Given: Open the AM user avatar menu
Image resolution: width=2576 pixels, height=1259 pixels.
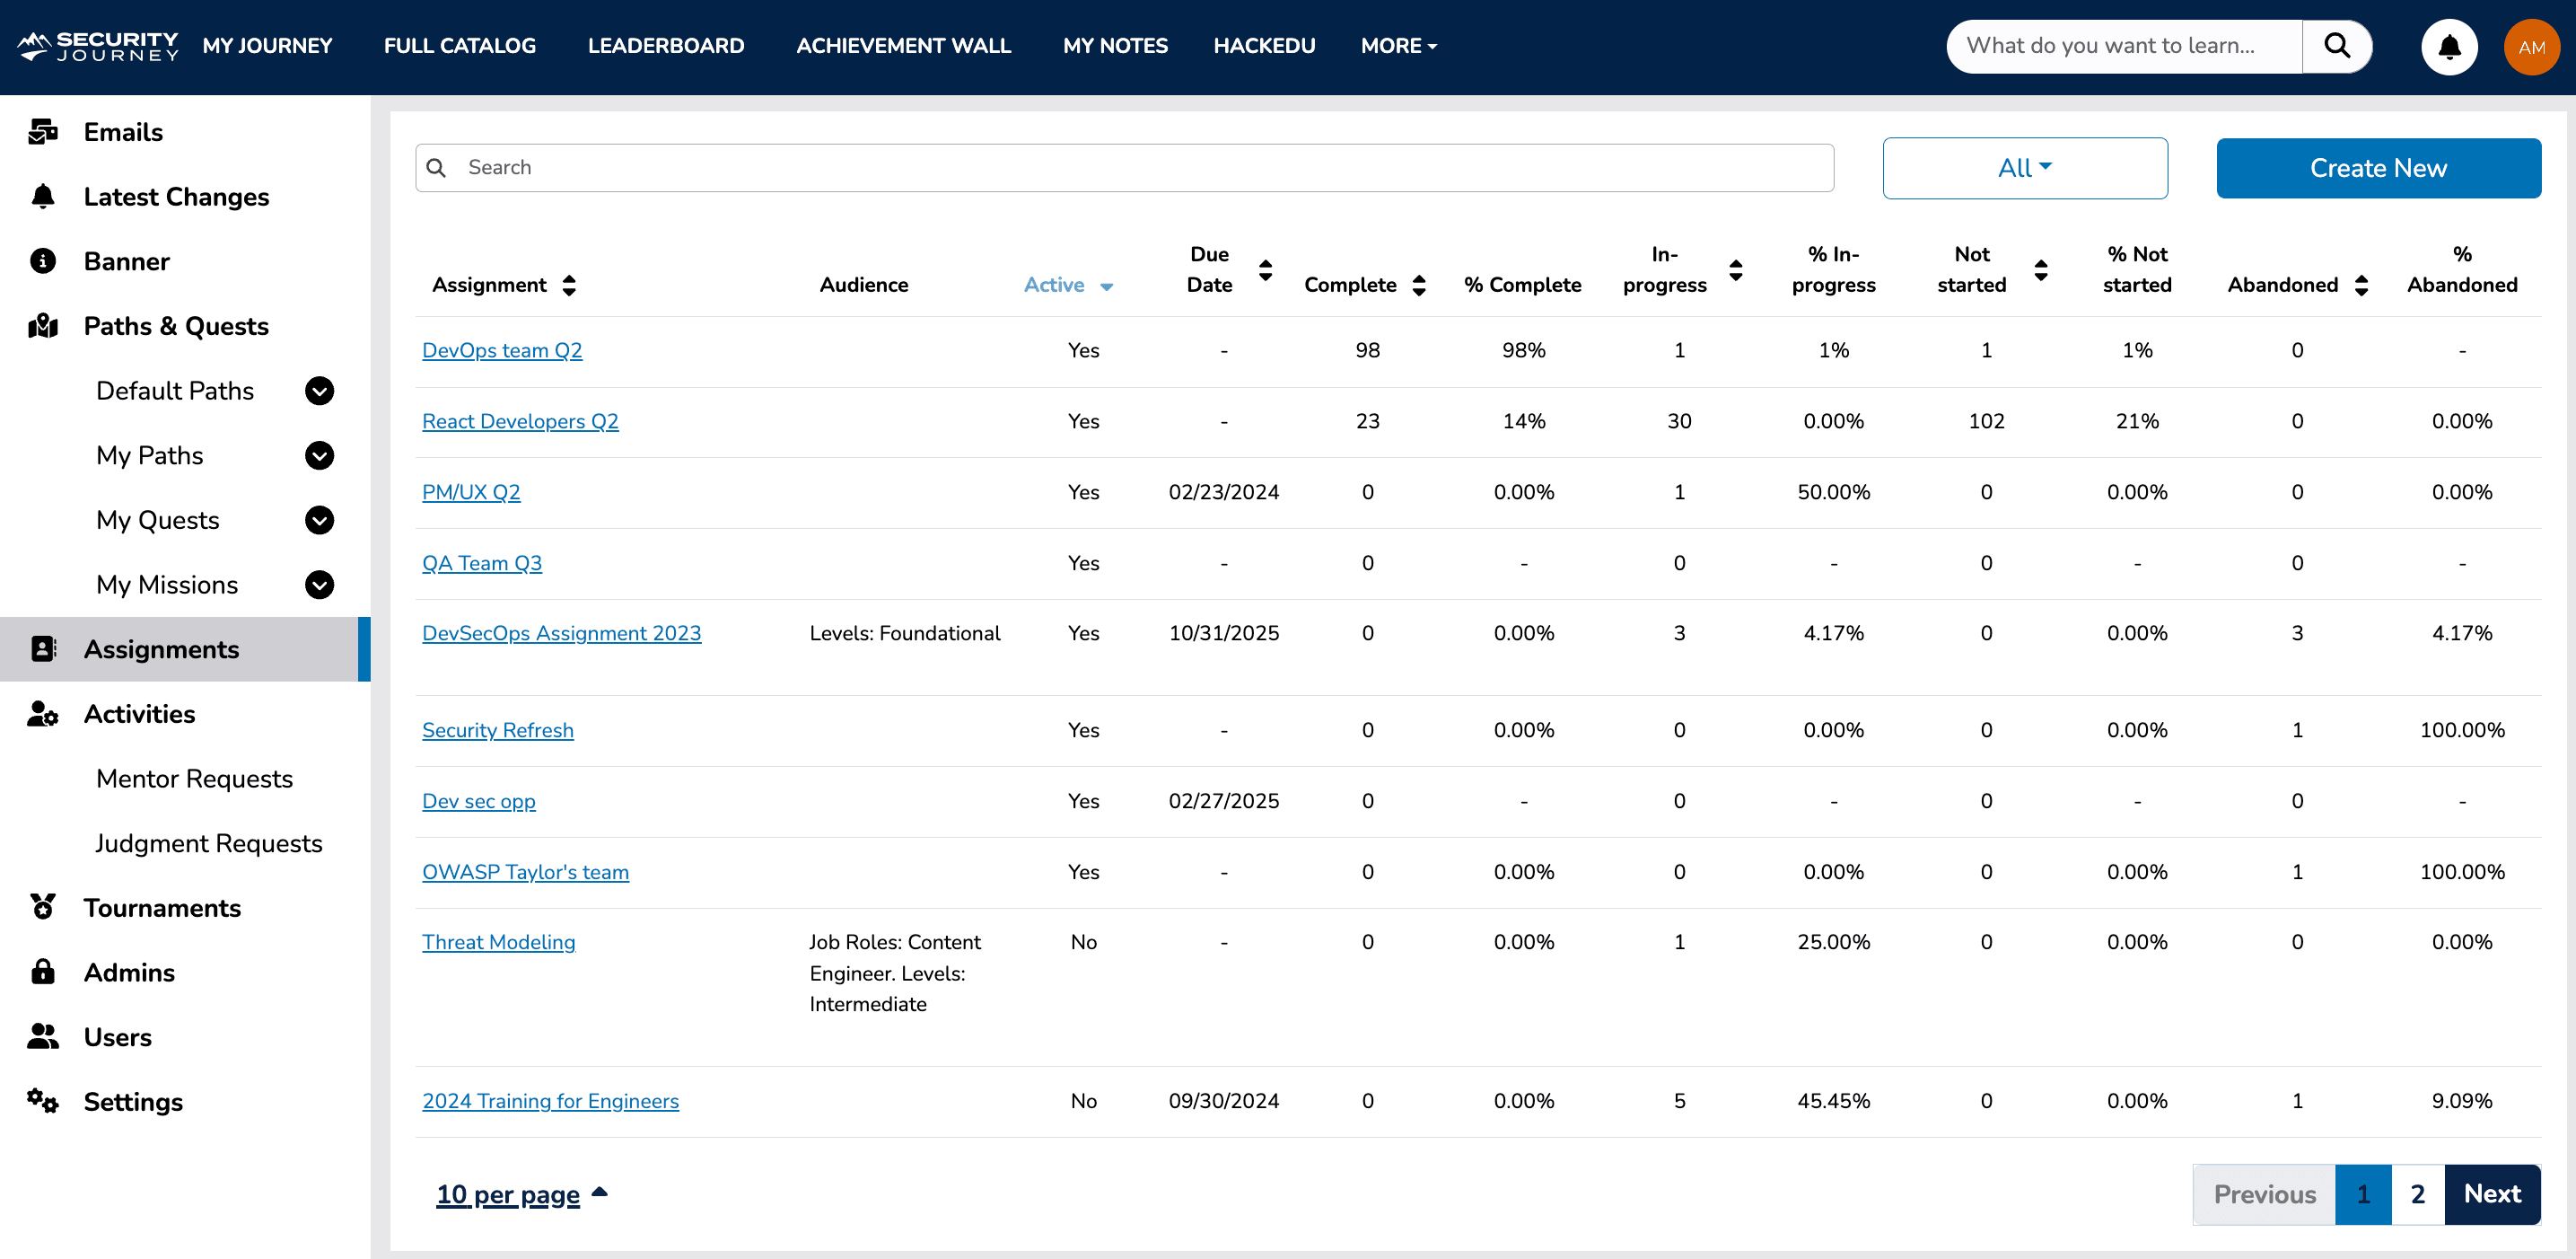Looking at the screenshot, I should click(2530, 47).
